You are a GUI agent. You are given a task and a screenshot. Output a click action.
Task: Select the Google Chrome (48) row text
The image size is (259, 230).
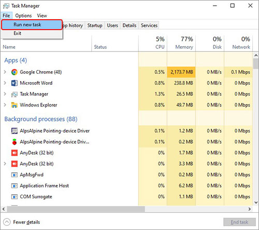click(x=41, y=72)
